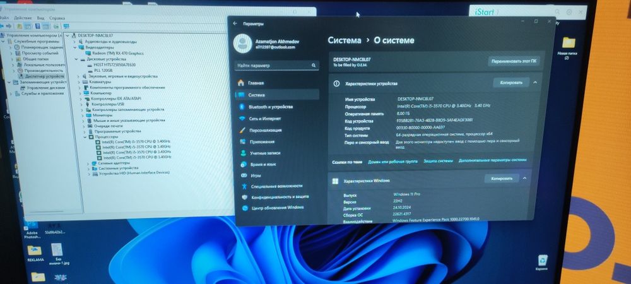The image size is (631, 284).
Task: Click Копировать next to Характеристики устройства
Action: point(511,83)
